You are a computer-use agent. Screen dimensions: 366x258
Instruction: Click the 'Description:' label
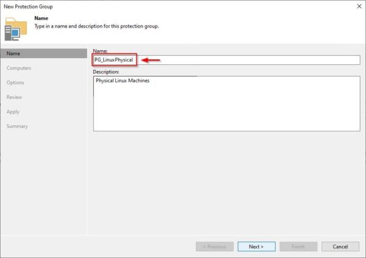[x=106, y=72]
